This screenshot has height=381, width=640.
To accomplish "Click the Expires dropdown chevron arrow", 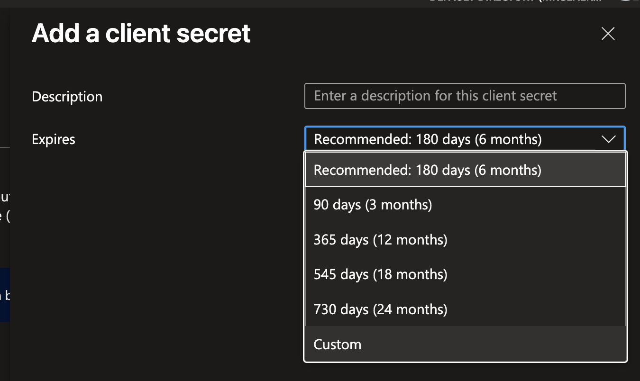I will [x=608, y=139].
